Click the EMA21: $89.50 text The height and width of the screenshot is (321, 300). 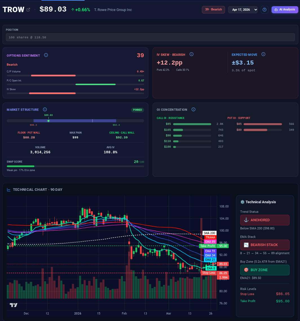pos(250,278)
